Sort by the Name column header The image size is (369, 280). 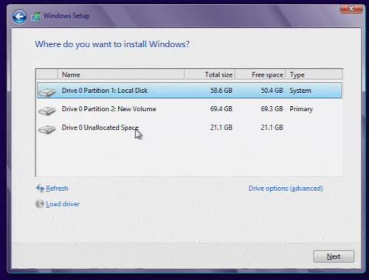[121, 74]
